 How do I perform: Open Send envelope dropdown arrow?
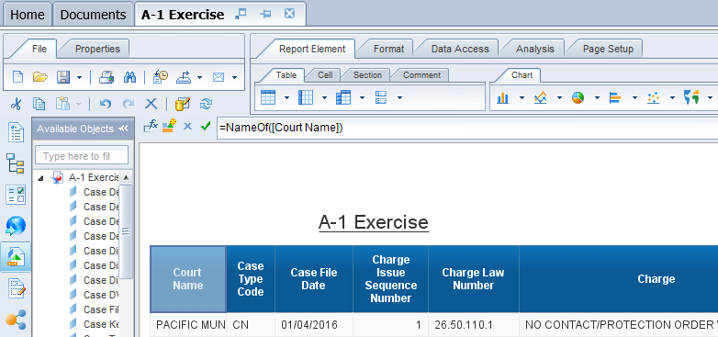click(x=234, y=77)
